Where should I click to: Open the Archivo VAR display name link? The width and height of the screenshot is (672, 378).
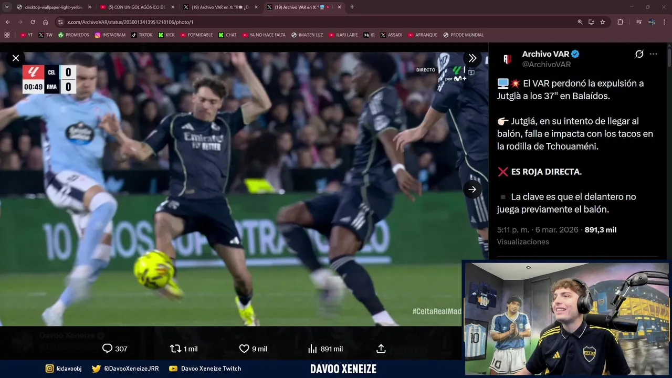click(x=546, y=54)
